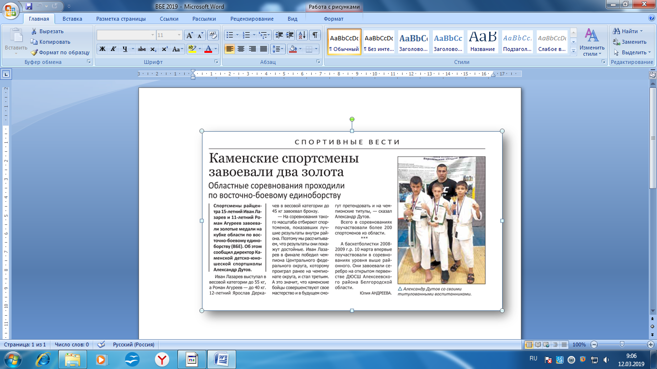Image resolution: width=657 pixels, height=369 pixels.
Task: Increase font size with Grow Font icon
Action: 190,35
